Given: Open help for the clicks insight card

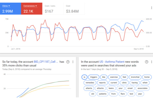Looking at the screenshot, I should [68, 62].
